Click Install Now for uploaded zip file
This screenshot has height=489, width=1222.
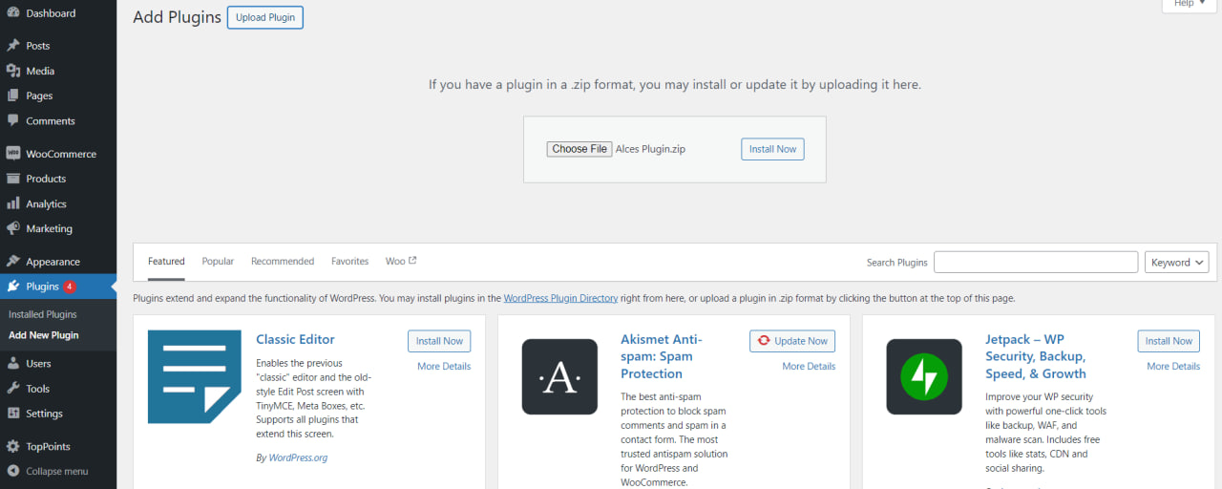click(x=772, y=149)
